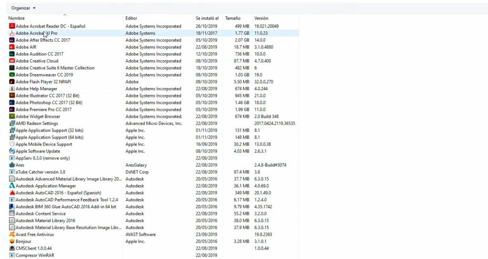Sort by the Editor column header
Screen dimensions: 488x259
point(132,19)
